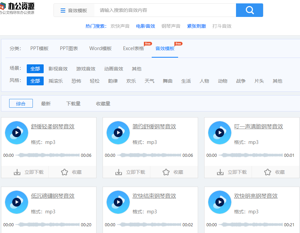This screenshot has width=300, height=233.
Task: Play the 叮一声清脆钢琴音效 track
Action: (x=220, y=132)
